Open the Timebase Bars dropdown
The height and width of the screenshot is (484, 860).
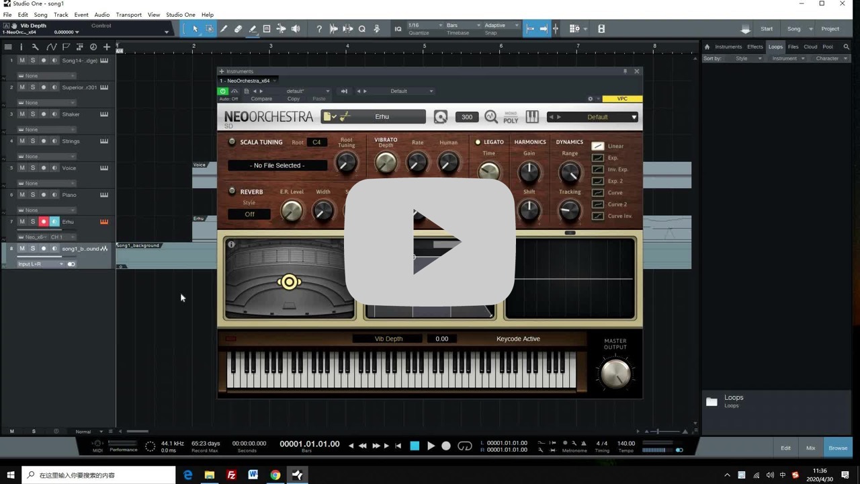462,26
